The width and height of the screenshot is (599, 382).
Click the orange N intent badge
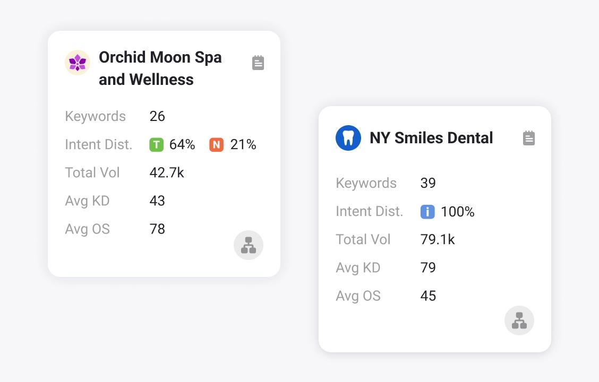coord(216,145)
